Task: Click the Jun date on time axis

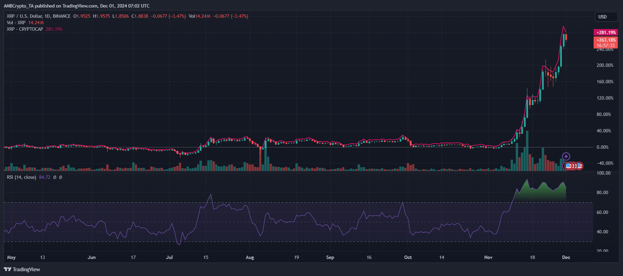Action: (x=92, y=257)
